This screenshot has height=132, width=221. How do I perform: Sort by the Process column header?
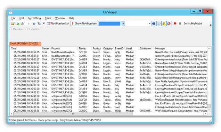click(x=64, y=48)
